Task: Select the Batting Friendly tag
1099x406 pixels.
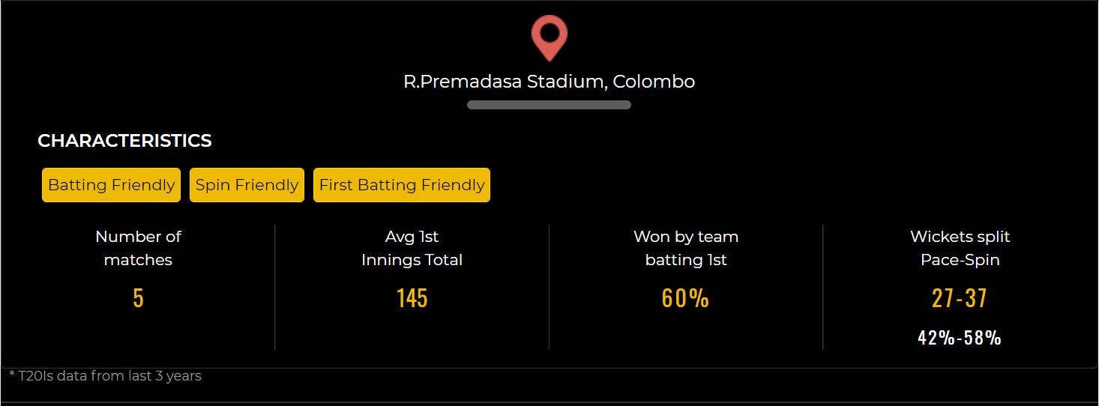Action: coord(111,185)
